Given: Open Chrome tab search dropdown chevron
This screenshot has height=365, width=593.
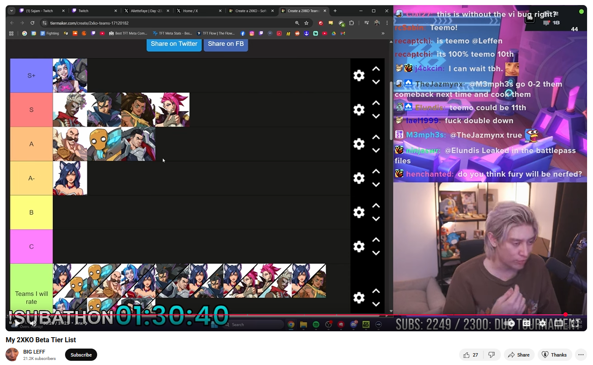Looking at the screenshot, I should (11, 11).
